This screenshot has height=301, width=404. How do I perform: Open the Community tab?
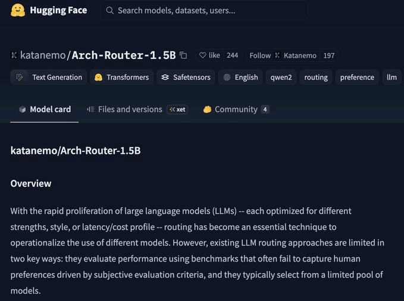(x=236, y=110)
